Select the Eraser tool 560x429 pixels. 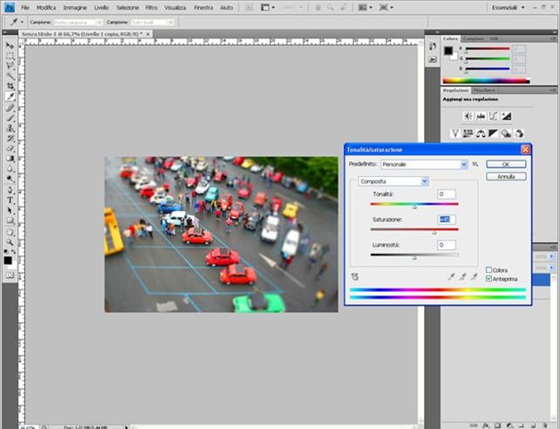pos(11,147)
